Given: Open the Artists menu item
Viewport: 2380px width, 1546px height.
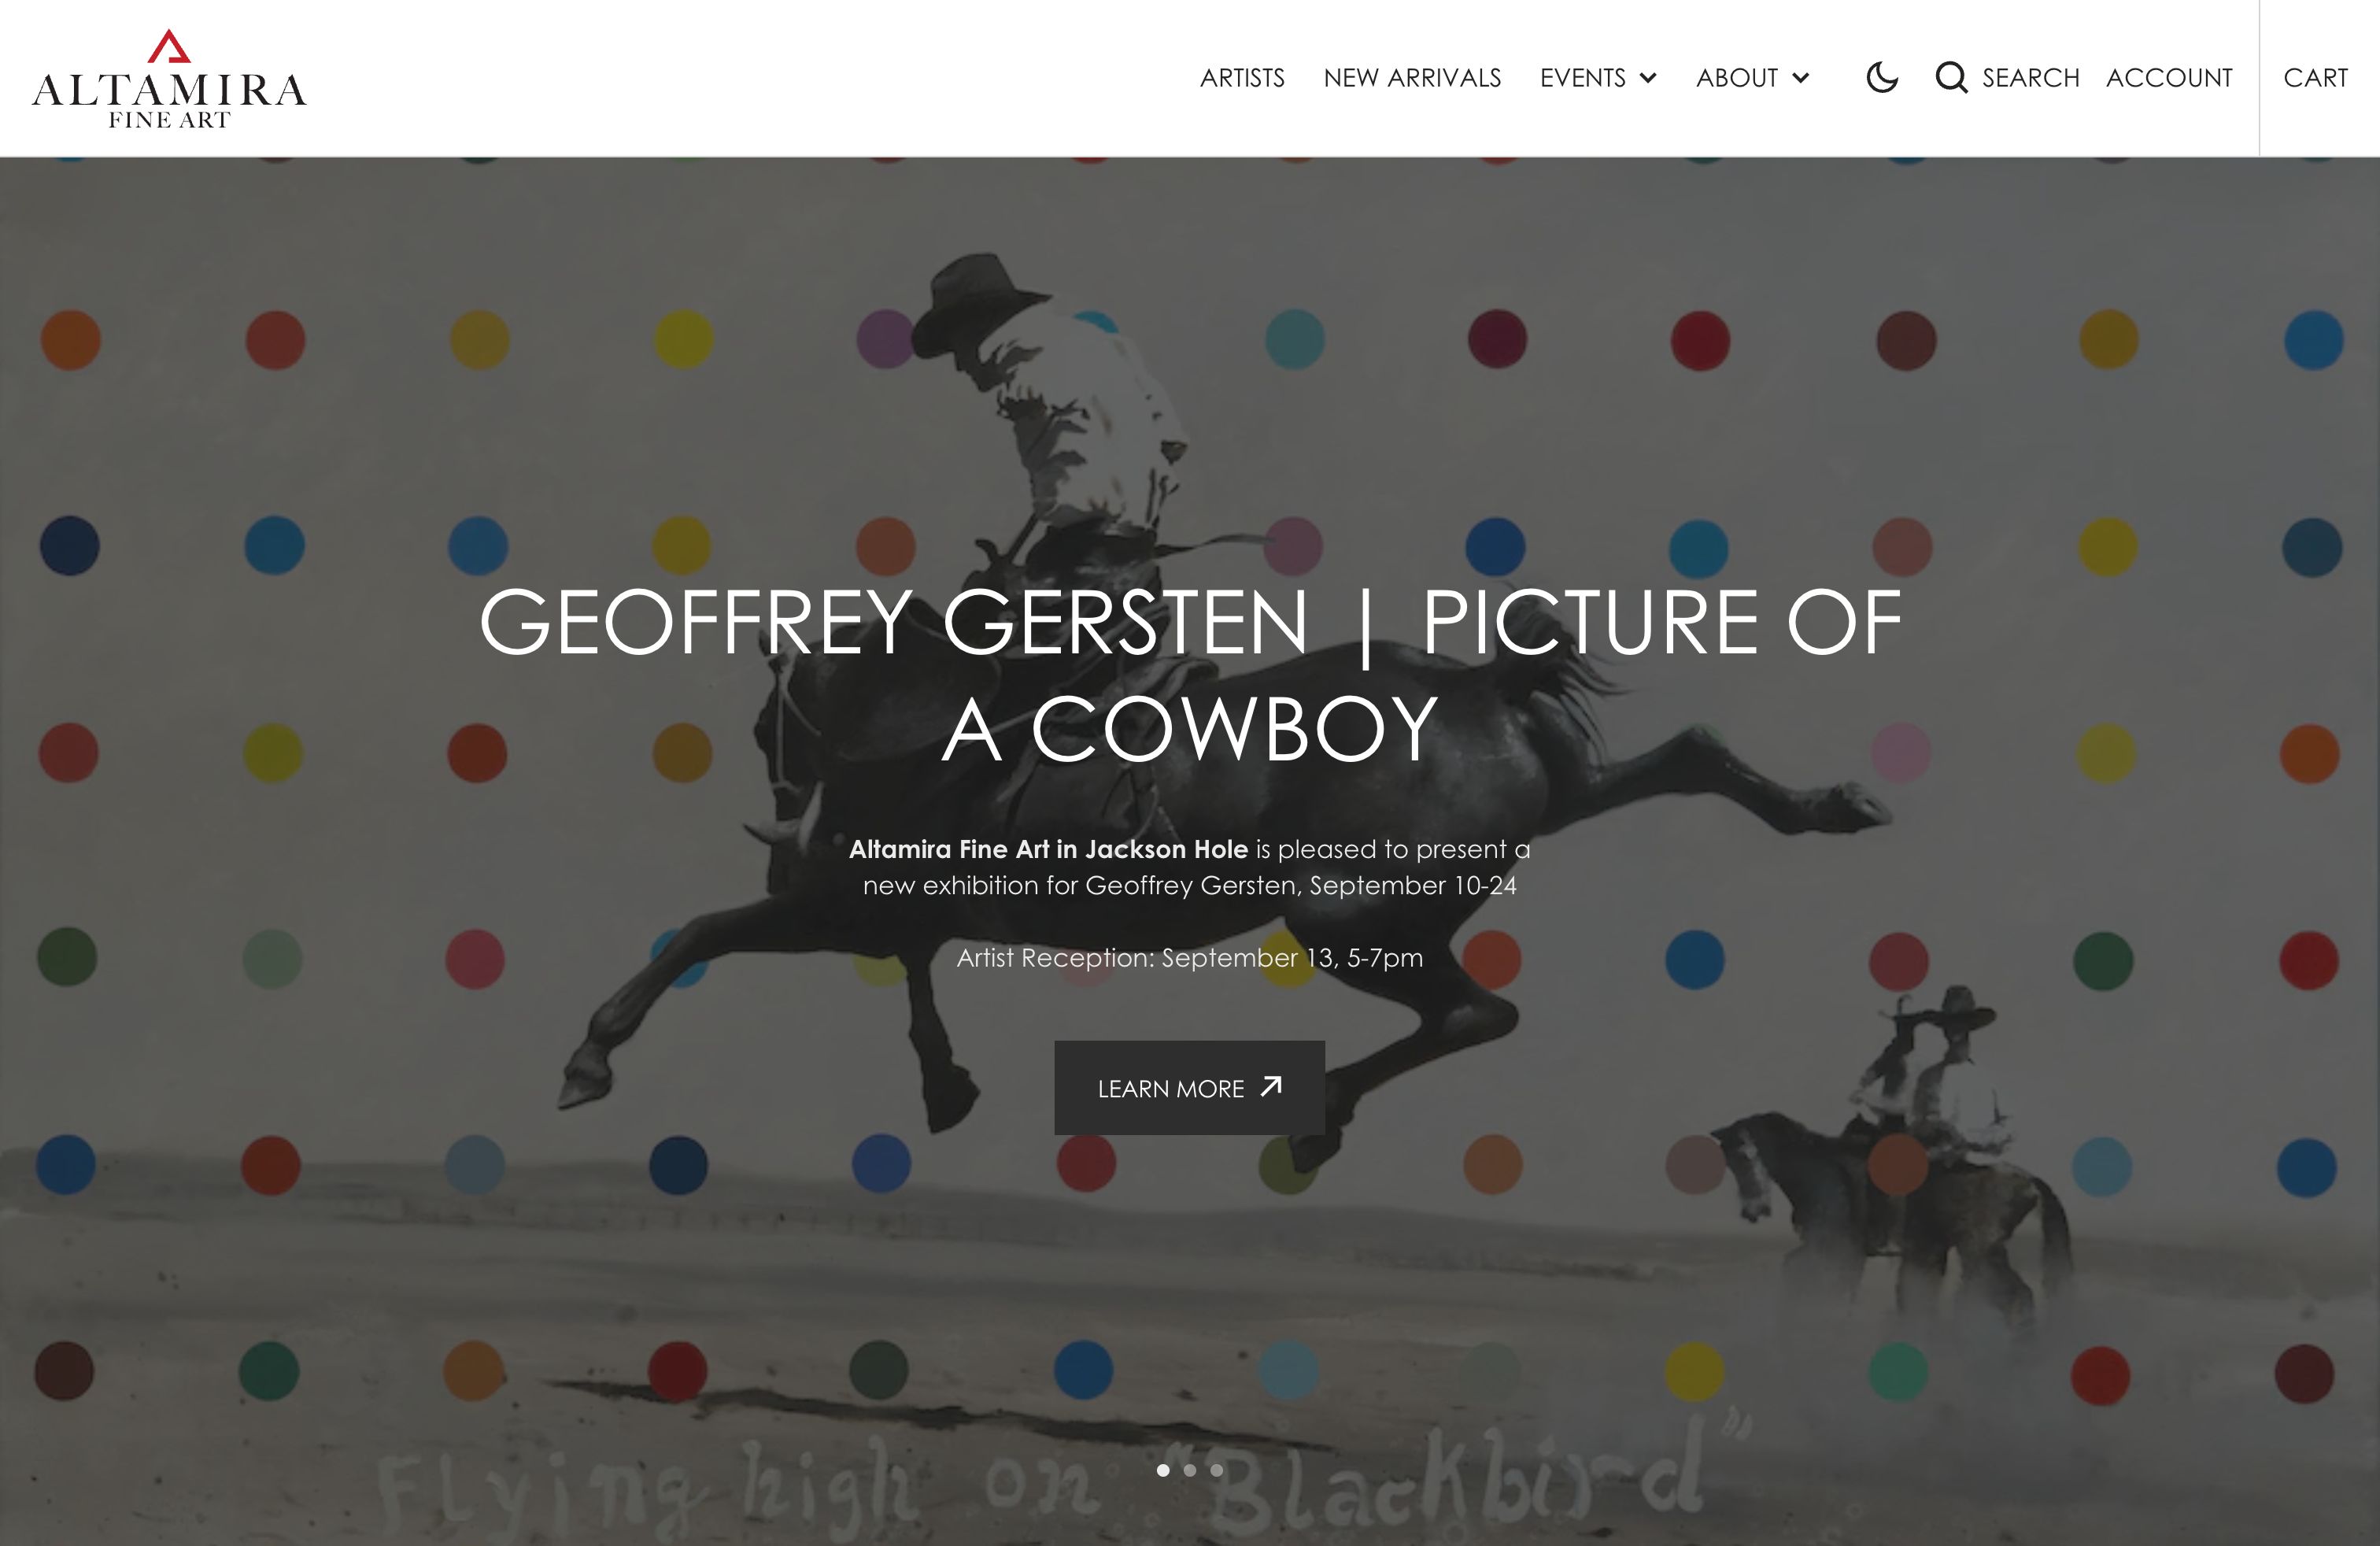Looking at the screenshot, I should point(1242,78).
